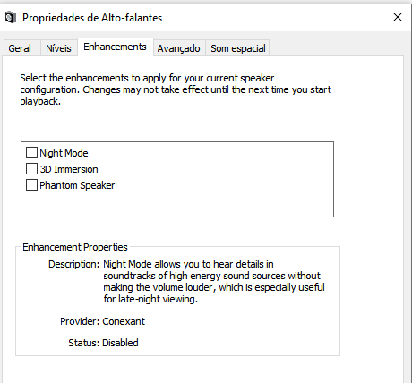Check the Phantom Speaker box
The image size is (412, 383).
[x=31, y=185]
